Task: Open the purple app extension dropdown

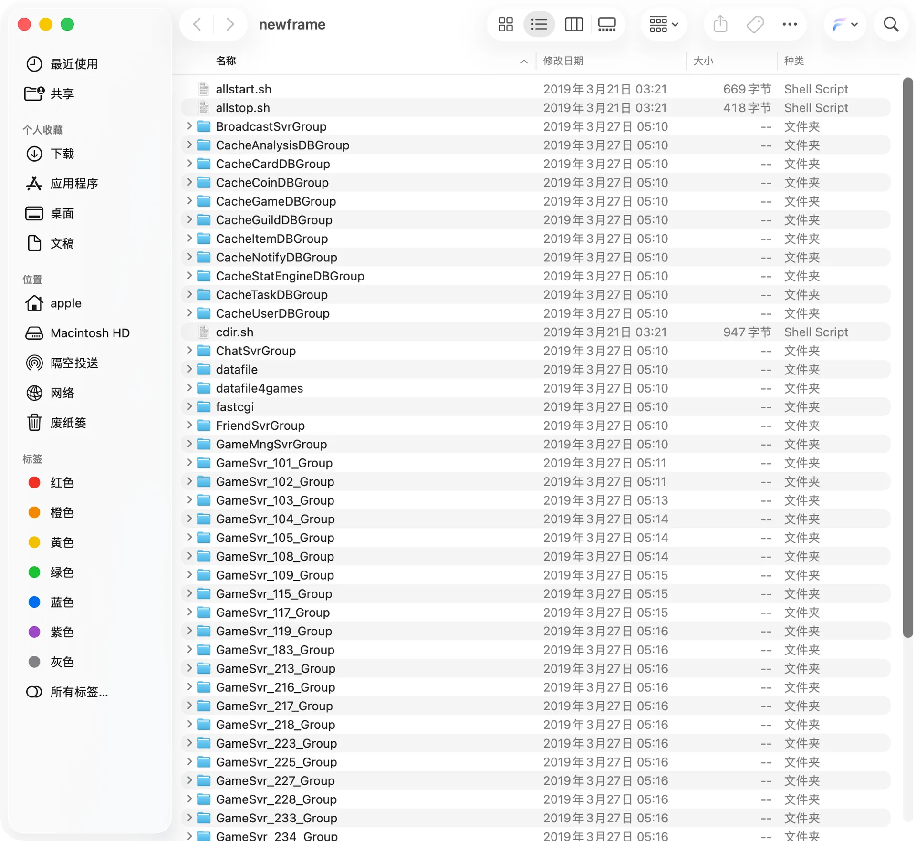Action: point(845,24)
